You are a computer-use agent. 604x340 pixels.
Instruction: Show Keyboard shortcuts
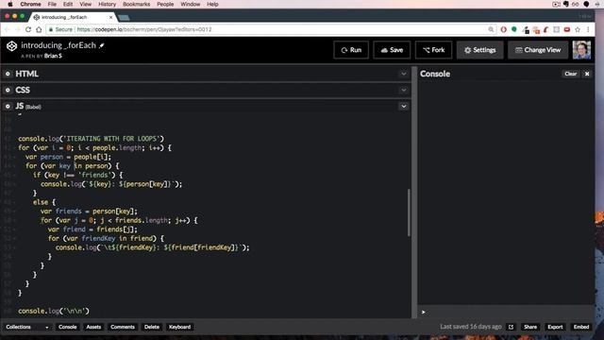(179, 327)
